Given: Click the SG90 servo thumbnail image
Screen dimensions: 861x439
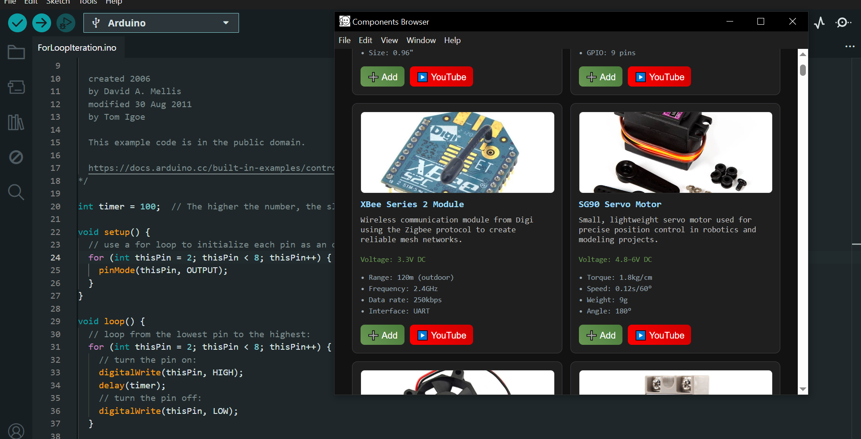Looking at the screenshot, I should [675, 152].
